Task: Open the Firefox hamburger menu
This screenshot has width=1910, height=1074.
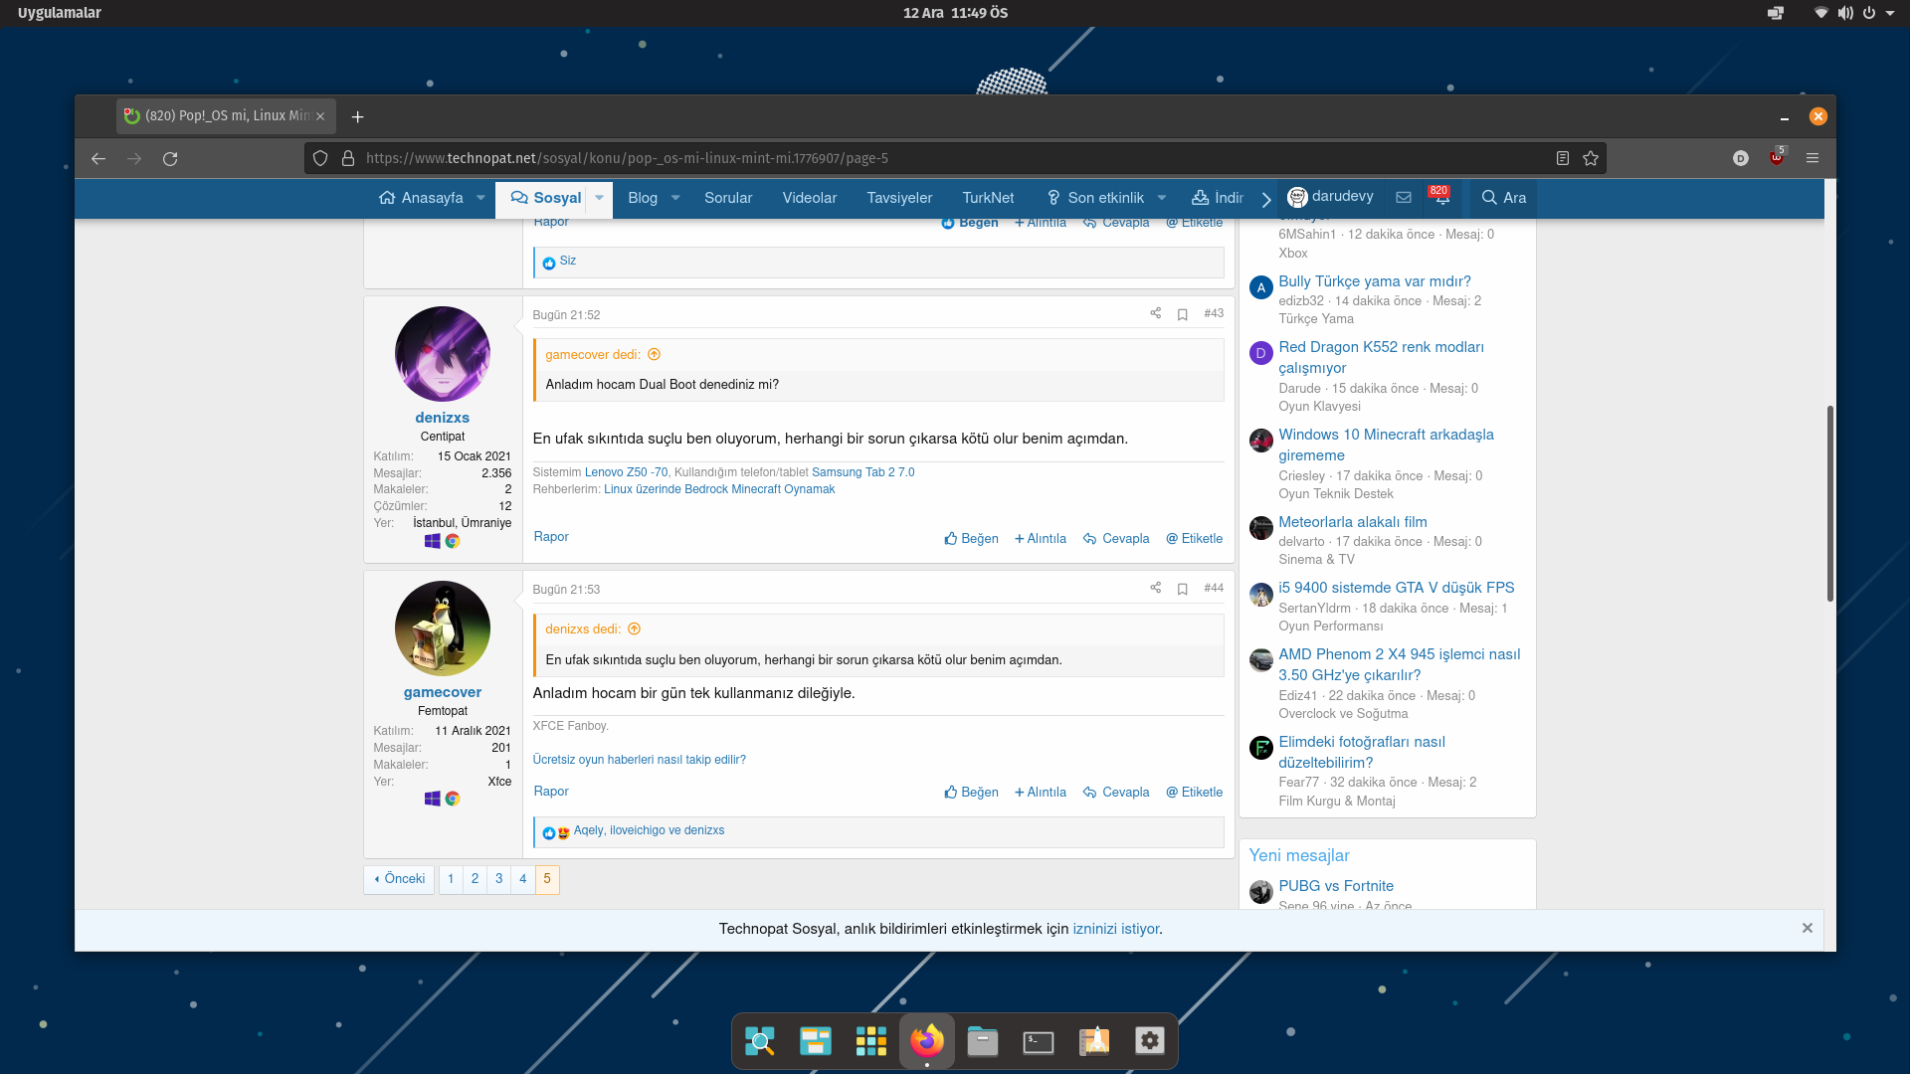Action: click(1813, 158)
